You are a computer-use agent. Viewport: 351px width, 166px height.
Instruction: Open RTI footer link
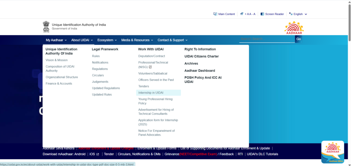[240, 154]
